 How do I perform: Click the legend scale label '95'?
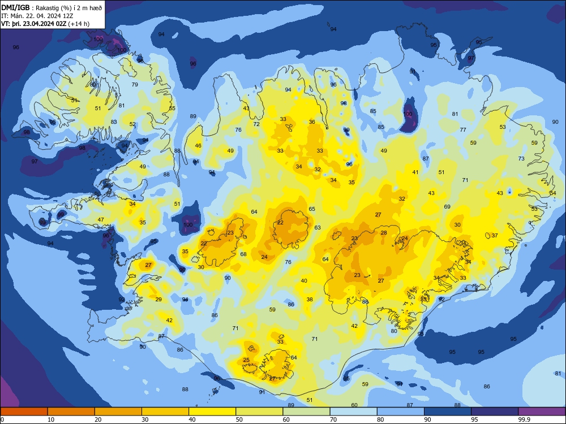coord(474,419)
